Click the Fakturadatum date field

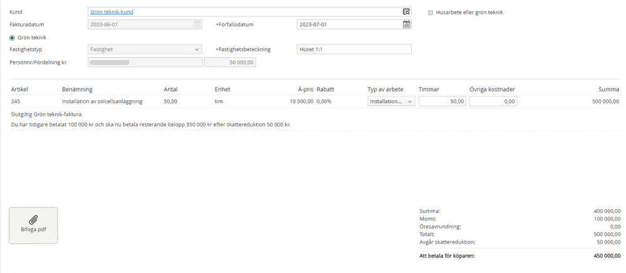[141, 24]
